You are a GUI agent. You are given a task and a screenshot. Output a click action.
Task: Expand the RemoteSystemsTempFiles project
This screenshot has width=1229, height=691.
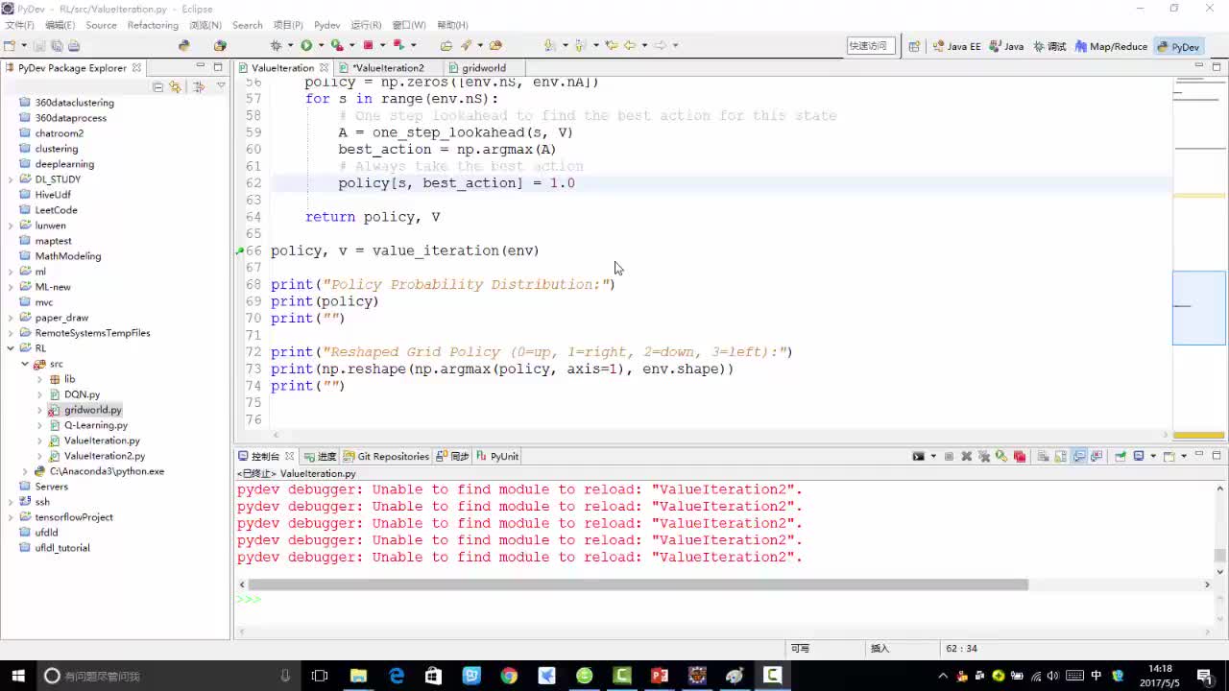tap(11, 333)
